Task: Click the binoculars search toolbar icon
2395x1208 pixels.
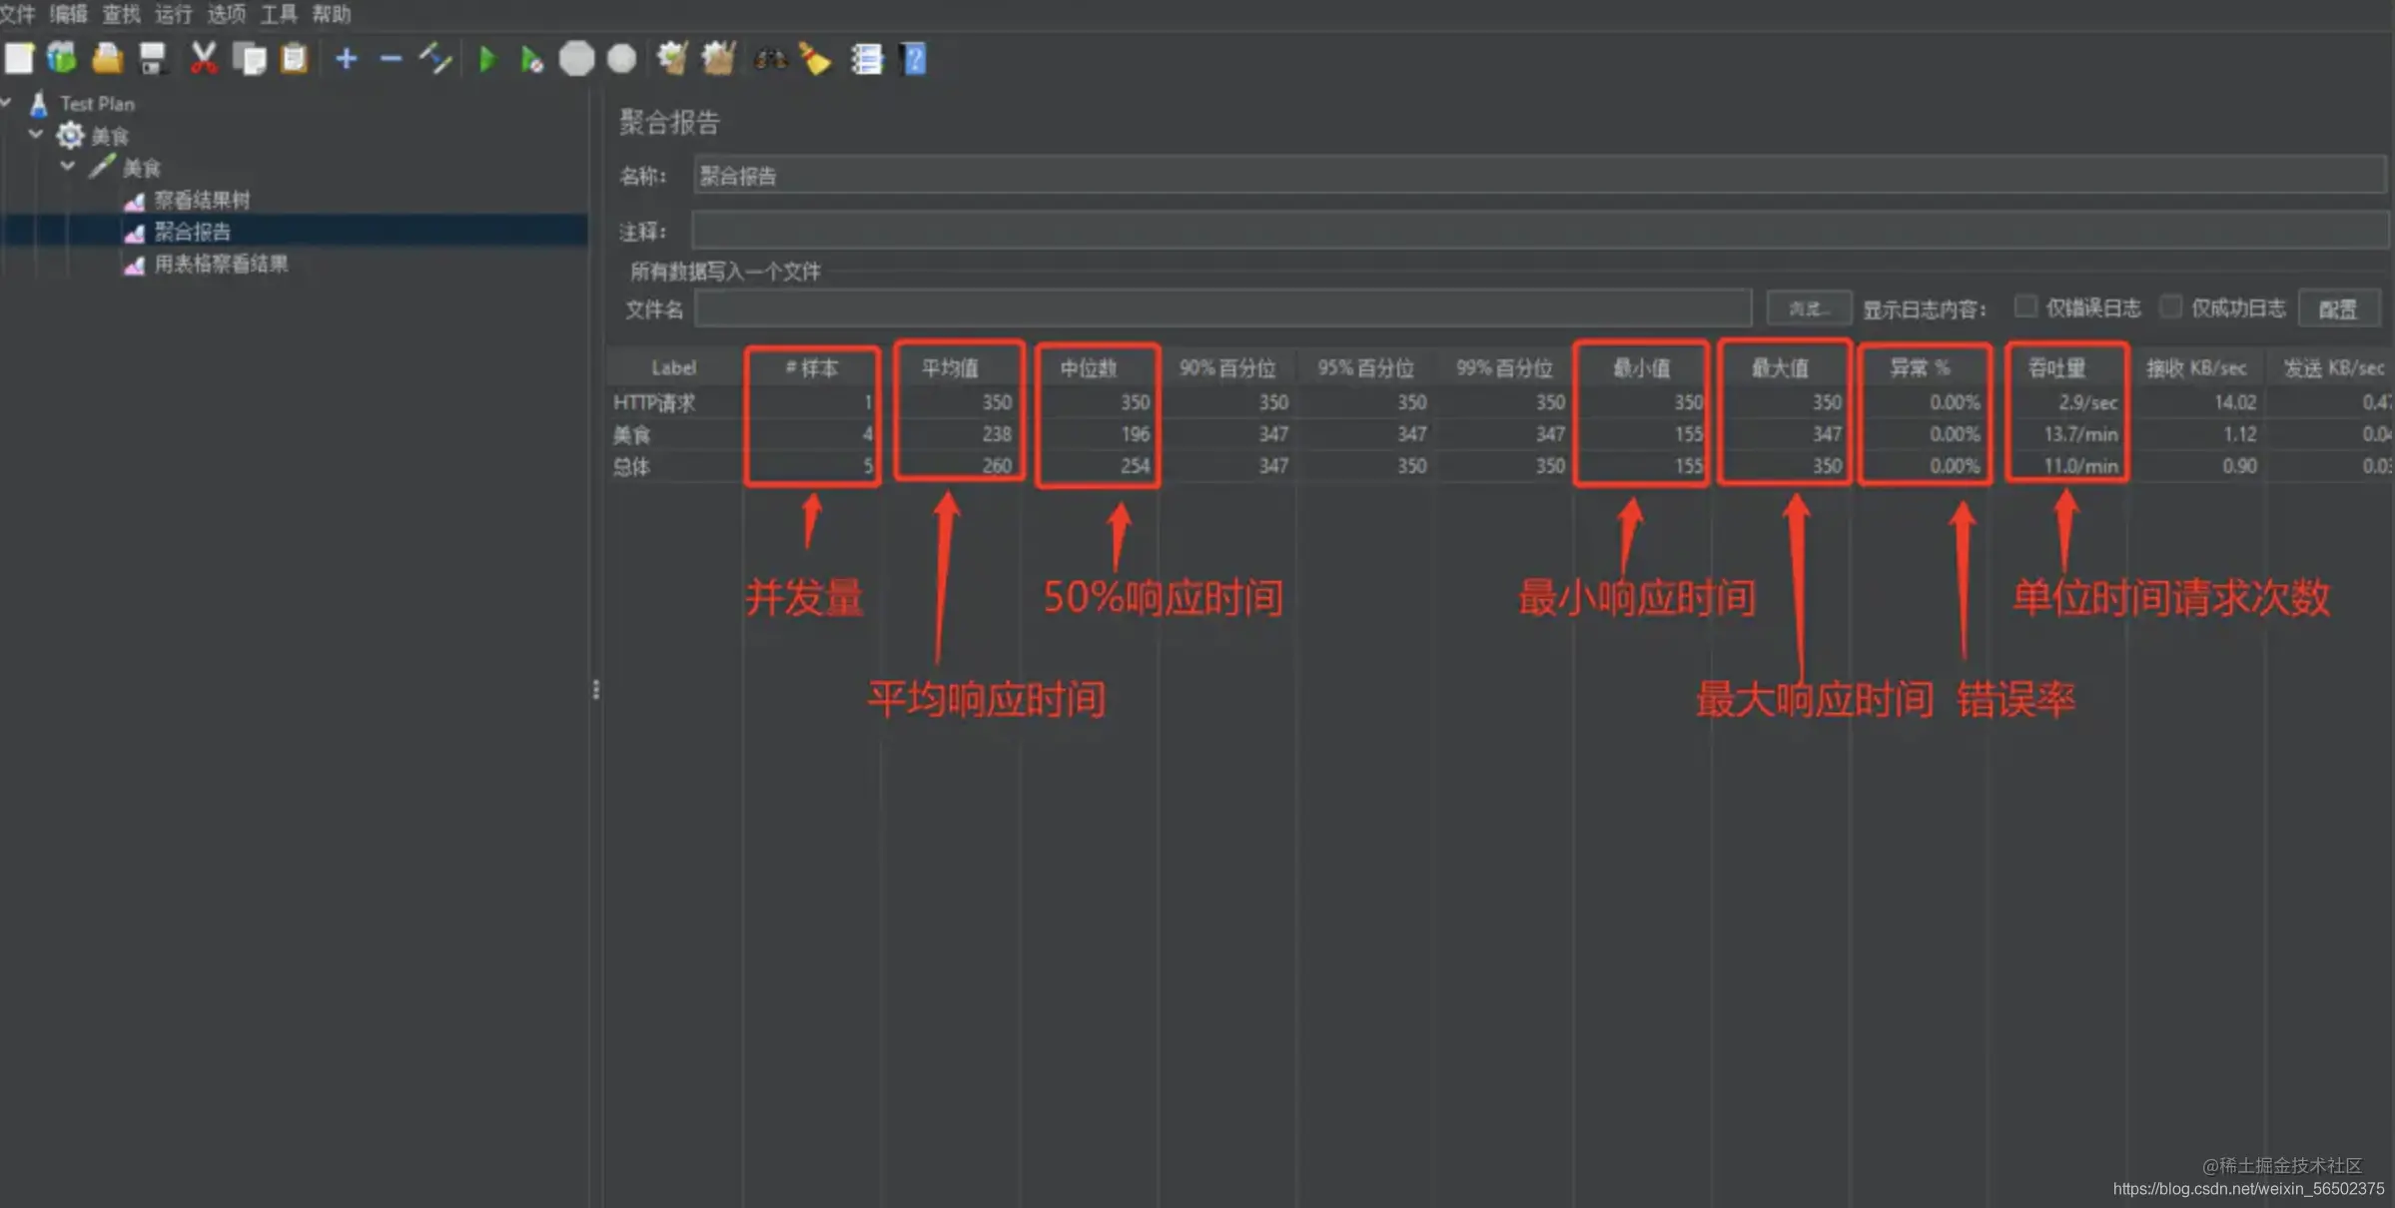Action: pyautogui.click(x=769, y=60)
